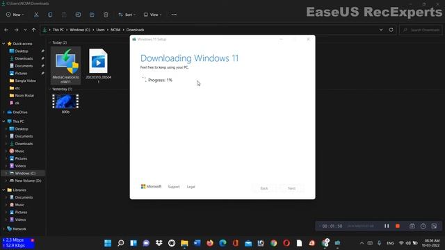Image resolution: width=445 pixels, height=250 pixels.
Task: Collapse the Quick access tree node
Action: (x=3, y=44)
